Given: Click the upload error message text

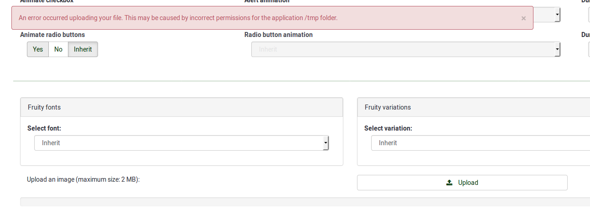Looking at the screenshot, I should pos(178,18).
